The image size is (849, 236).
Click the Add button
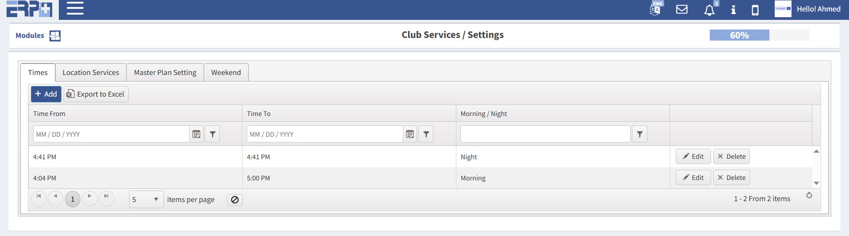(46, 94)
